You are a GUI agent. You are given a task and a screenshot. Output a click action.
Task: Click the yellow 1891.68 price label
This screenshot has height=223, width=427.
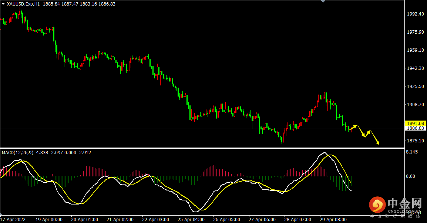(415, 124)
